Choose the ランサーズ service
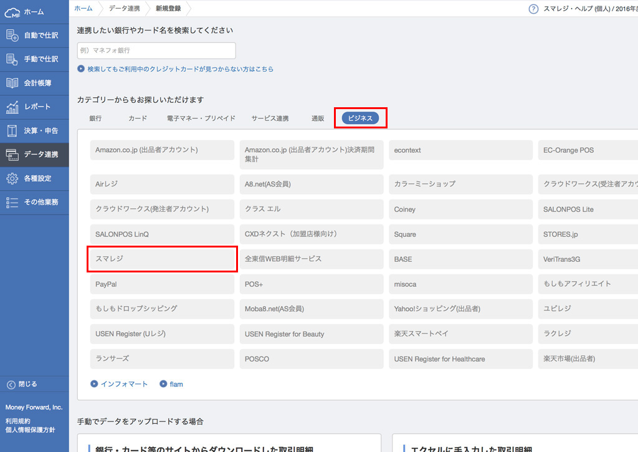This screenshot has height=452, width=638. coord(163,358)
